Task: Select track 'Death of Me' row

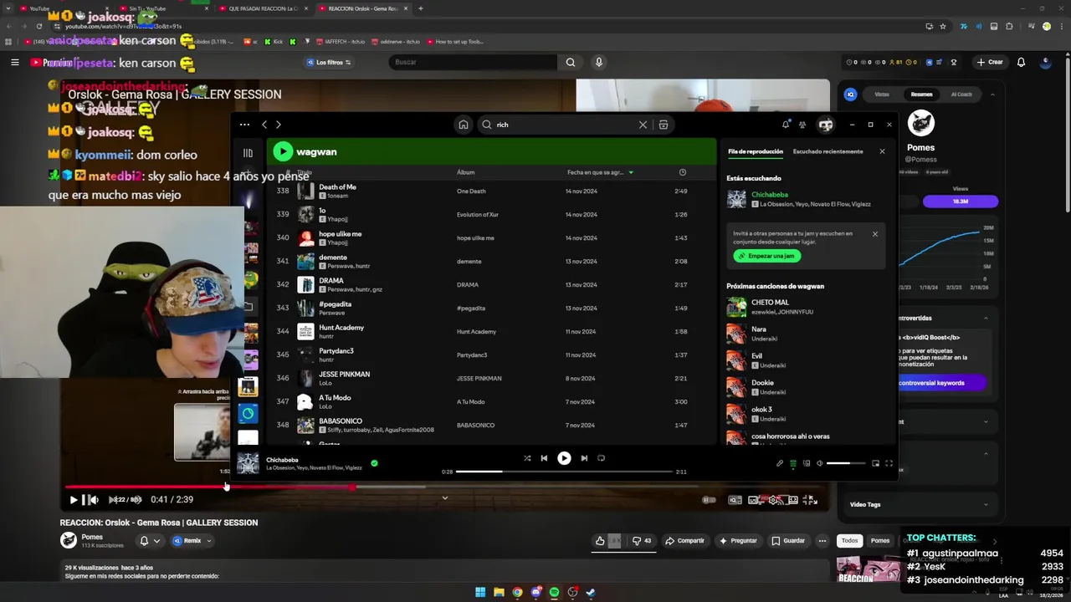Action: tap(491, 191)
